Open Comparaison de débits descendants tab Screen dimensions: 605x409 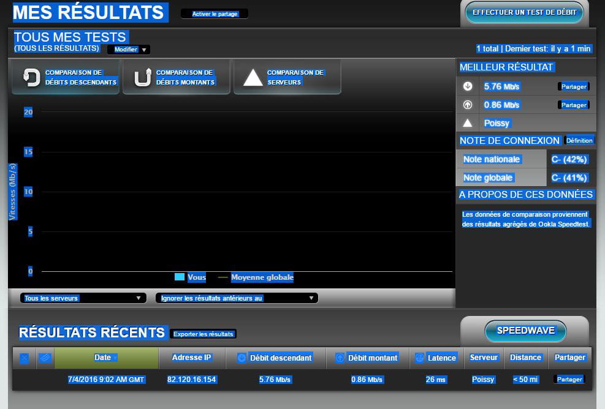coord(66,77)
